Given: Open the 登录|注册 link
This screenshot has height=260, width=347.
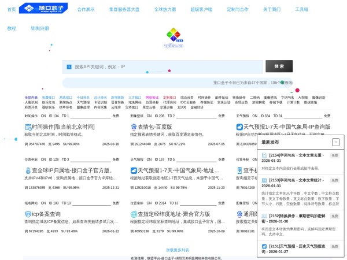Looking at the screenshot, I should [40, 28].
